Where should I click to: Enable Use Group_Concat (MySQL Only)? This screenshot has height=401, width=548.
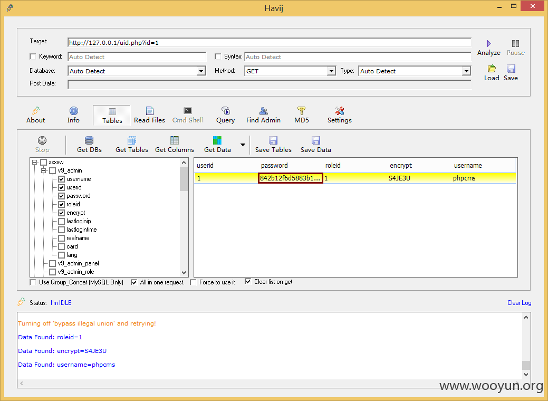click(x=33, y=282)
